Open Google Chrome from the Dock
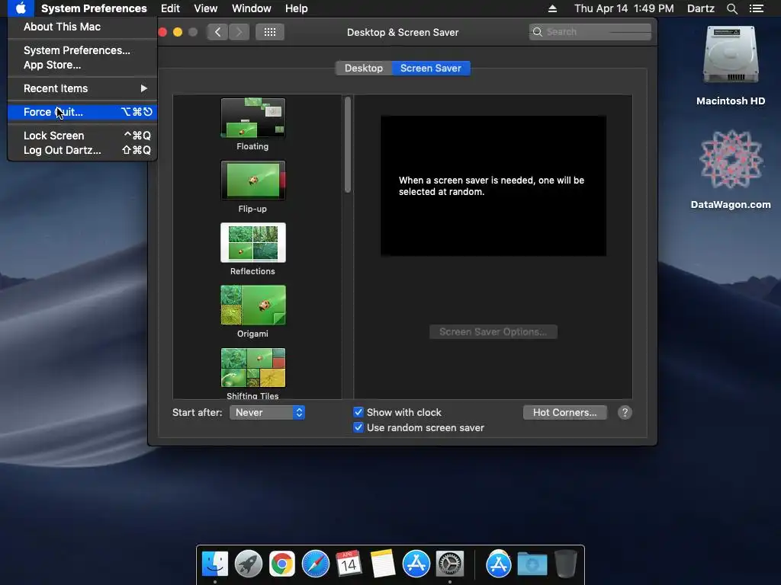Screen dimensions: 781x585 tap(282, 564)
